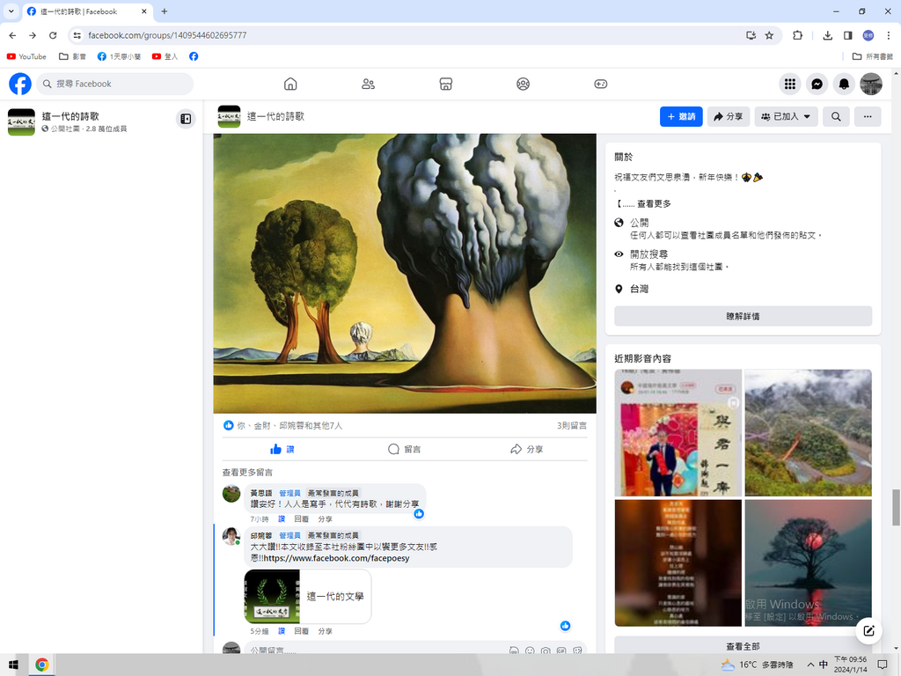Open Facebook Home via house icon
This screenshot has width=901, height=676.
pos(290,84)
